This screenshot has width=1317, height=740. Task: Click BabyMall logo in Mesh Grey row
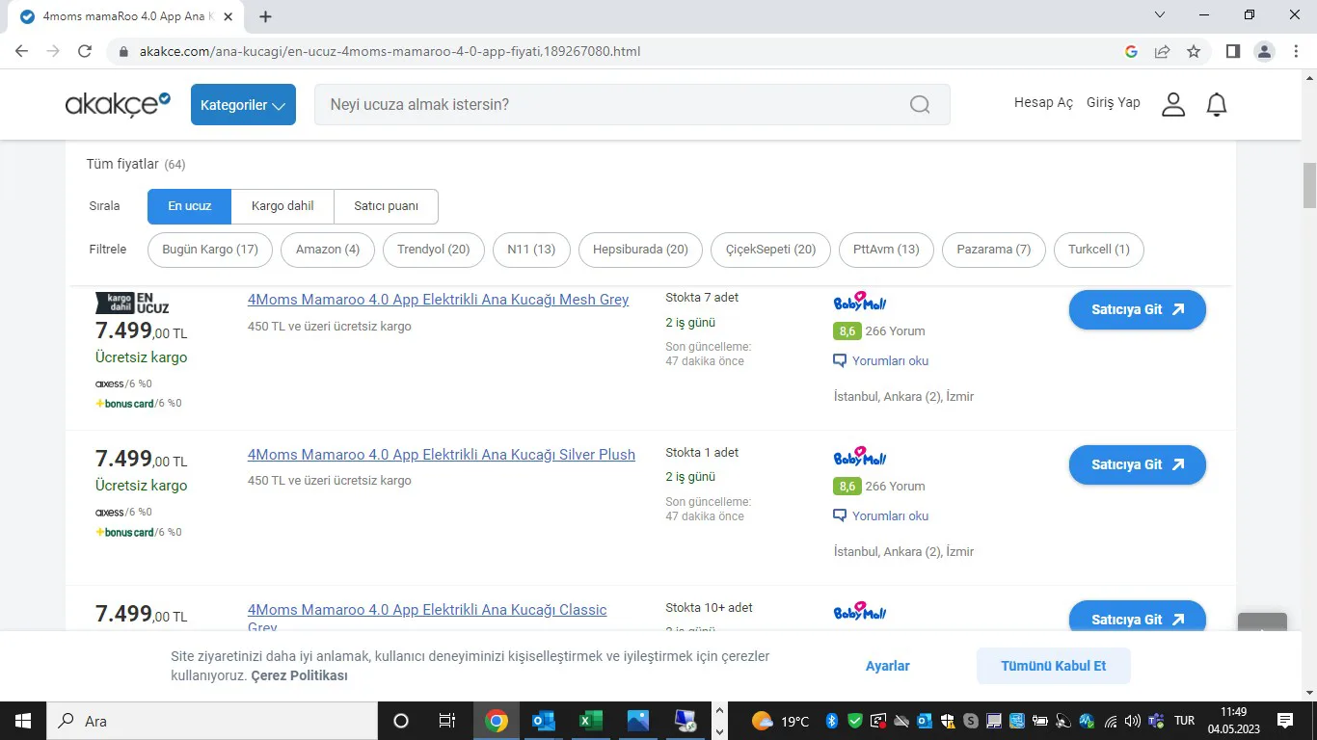point(860,302)
